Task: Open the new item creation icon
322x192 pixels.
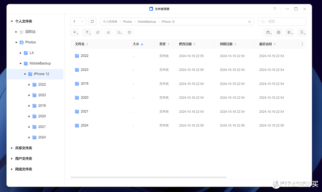Action: click(74, 32)
